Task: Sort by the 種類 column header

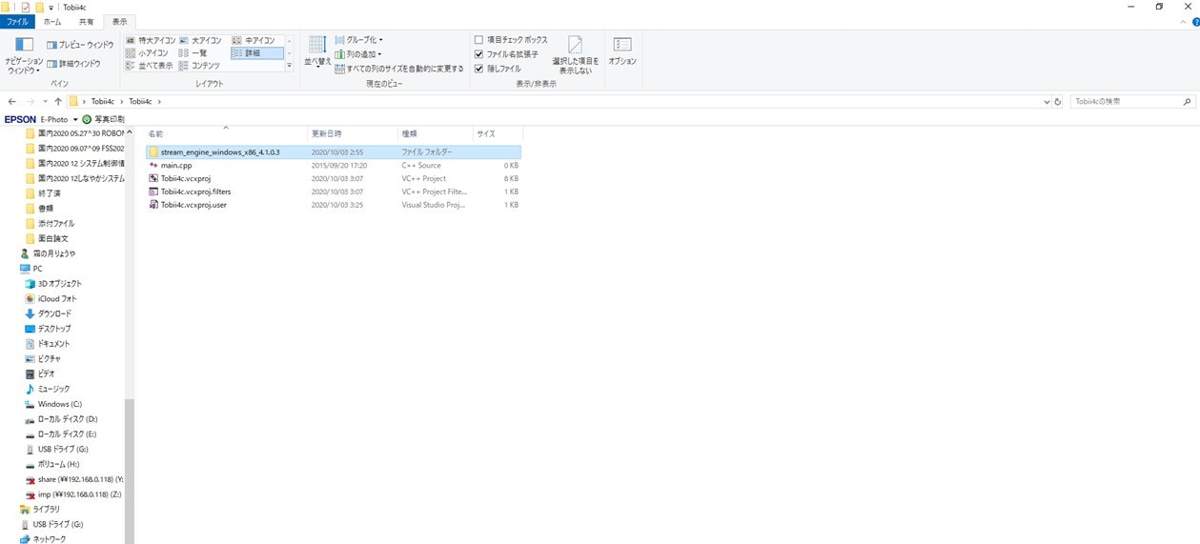Action: click(x=436, y=133)
